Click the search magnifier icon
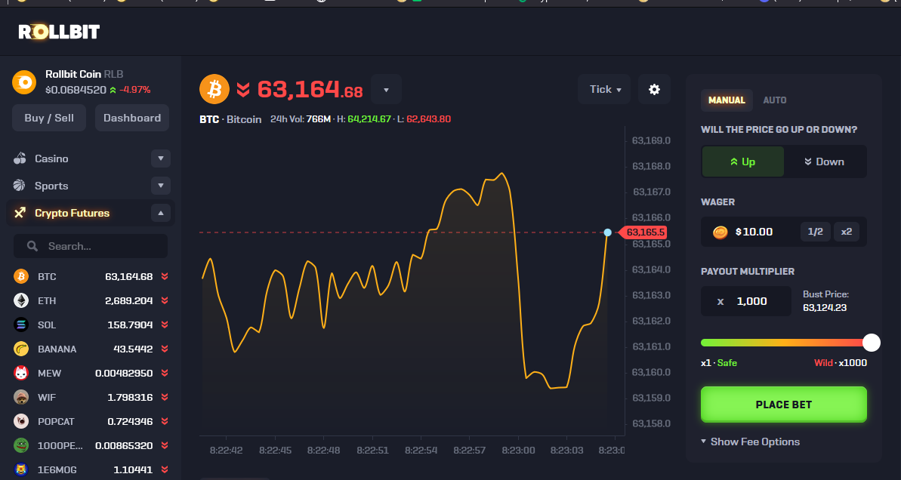Viewport: 901px width, 480px height. [x=32, y=246]
